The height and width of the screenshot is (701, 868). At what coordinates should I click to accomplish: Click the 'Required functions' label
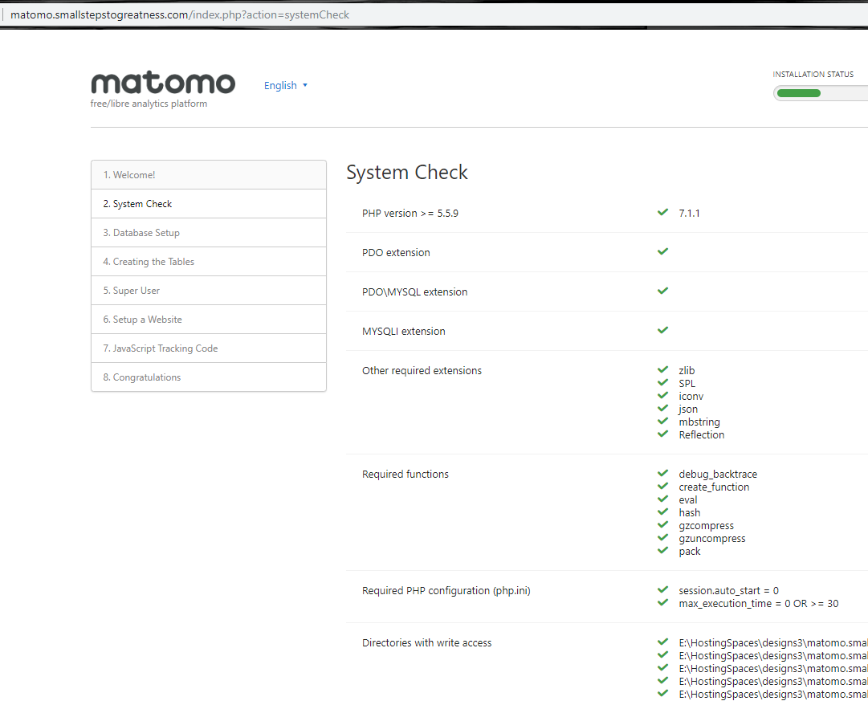tap(405, 474)
